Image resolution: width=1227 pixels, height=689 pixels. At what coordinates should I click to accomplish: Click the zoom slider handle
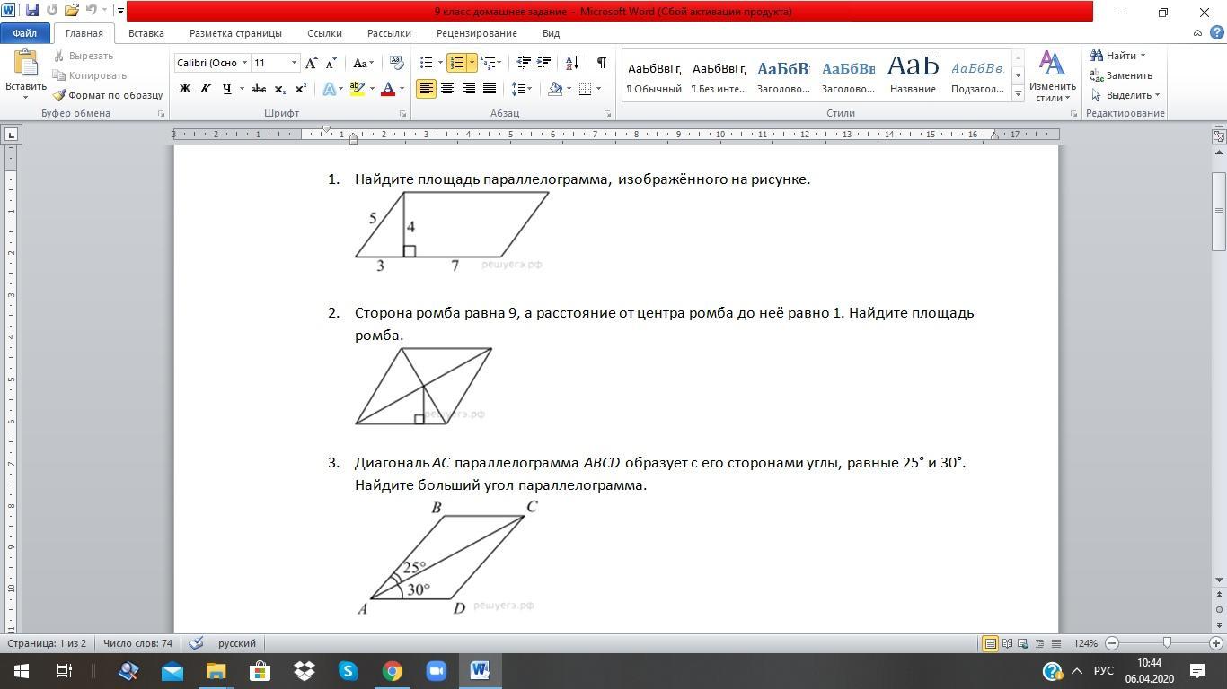tap(1167, 643)
